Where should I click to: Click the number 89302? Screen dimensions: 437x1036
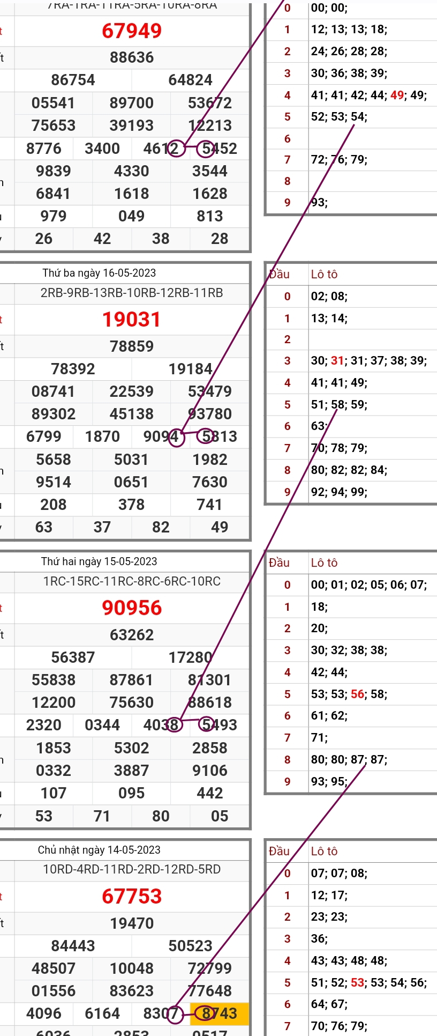tap(54, 414)
